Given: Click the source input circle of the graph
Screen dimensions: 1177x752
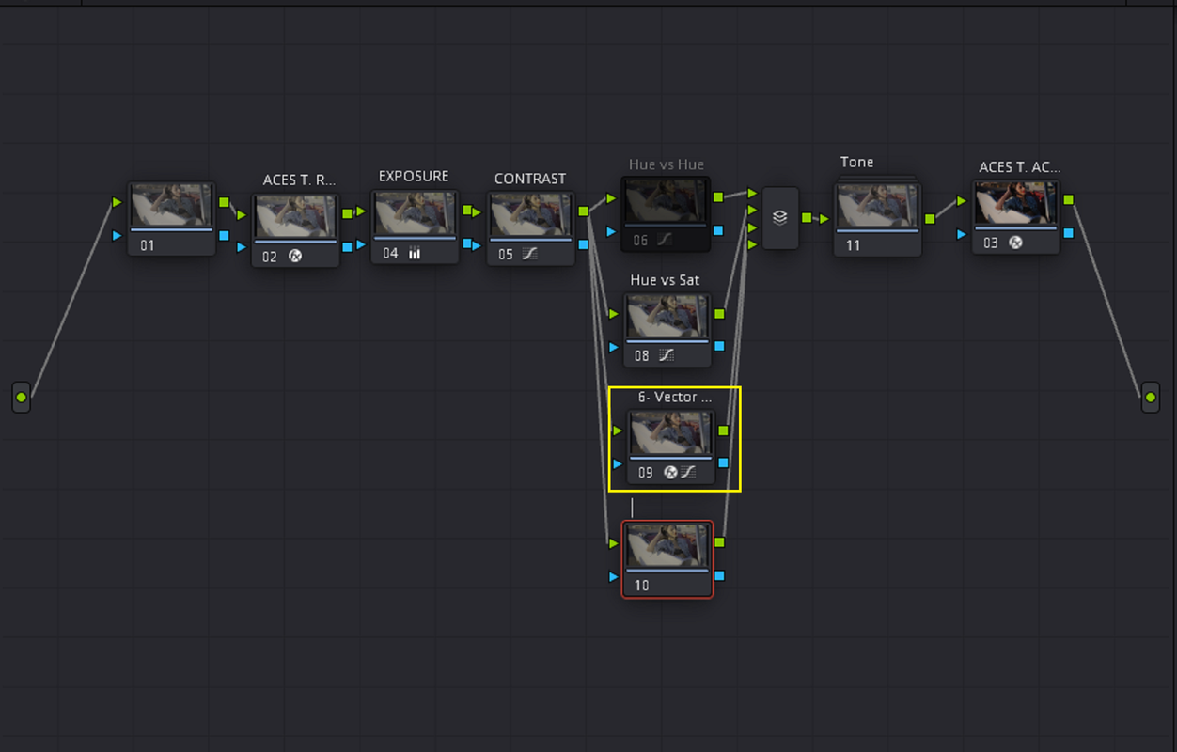Looking at the screenshot, I should click(22, 397).
